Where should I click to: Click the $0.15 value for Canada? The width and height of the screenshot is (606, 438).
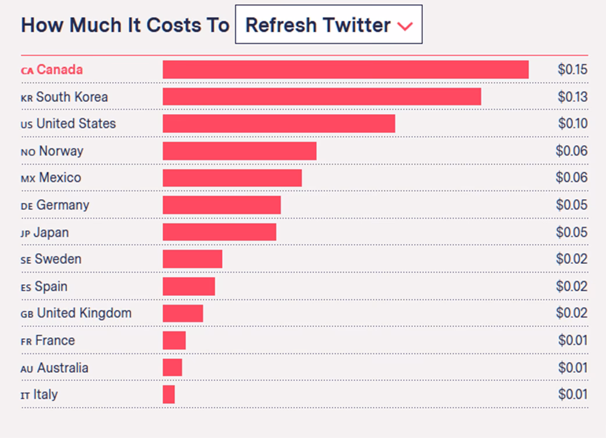572,70
